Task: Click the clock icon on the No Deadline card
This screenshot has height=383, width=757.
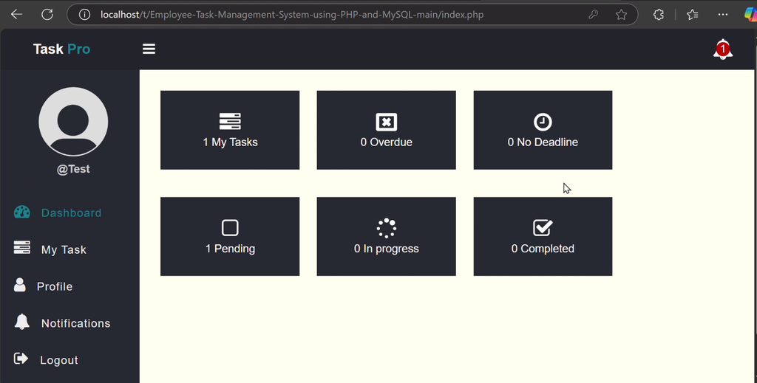Action: click(543, 122)
